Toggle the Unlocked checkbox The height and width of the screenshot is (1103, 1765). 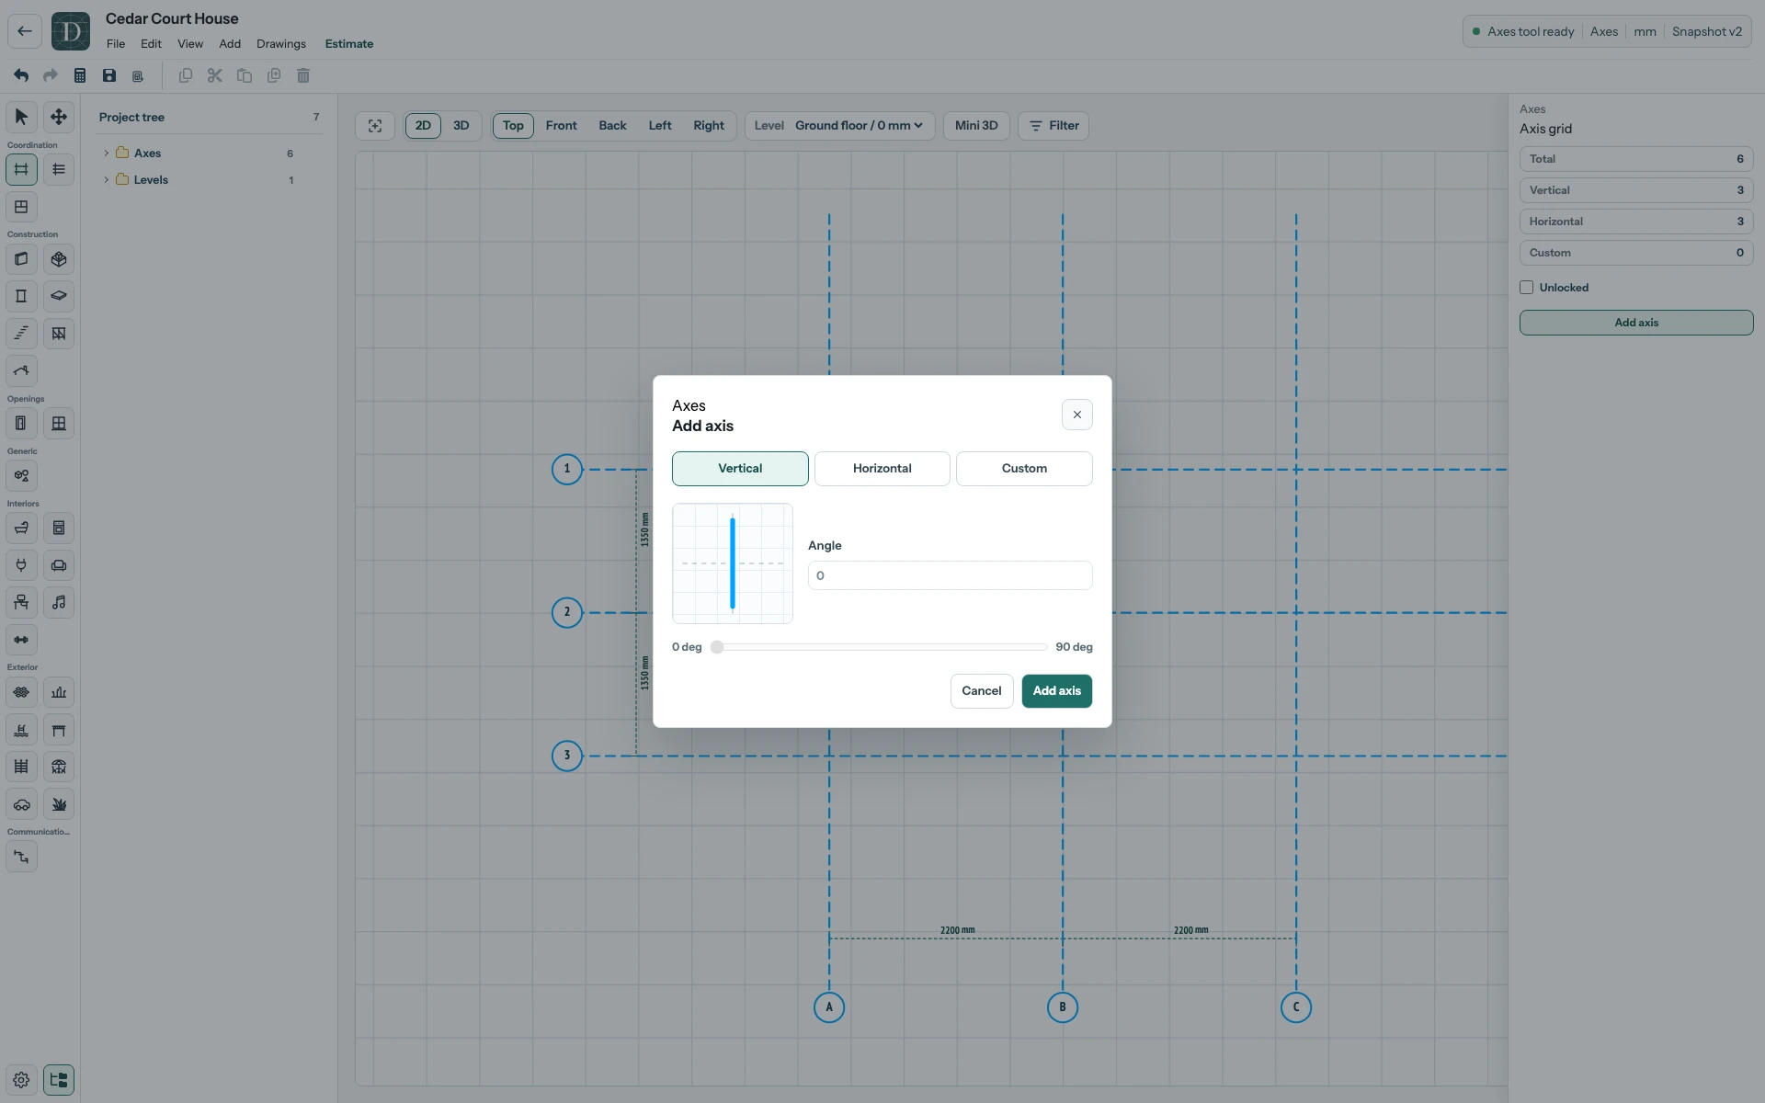tap(1527, 288)
